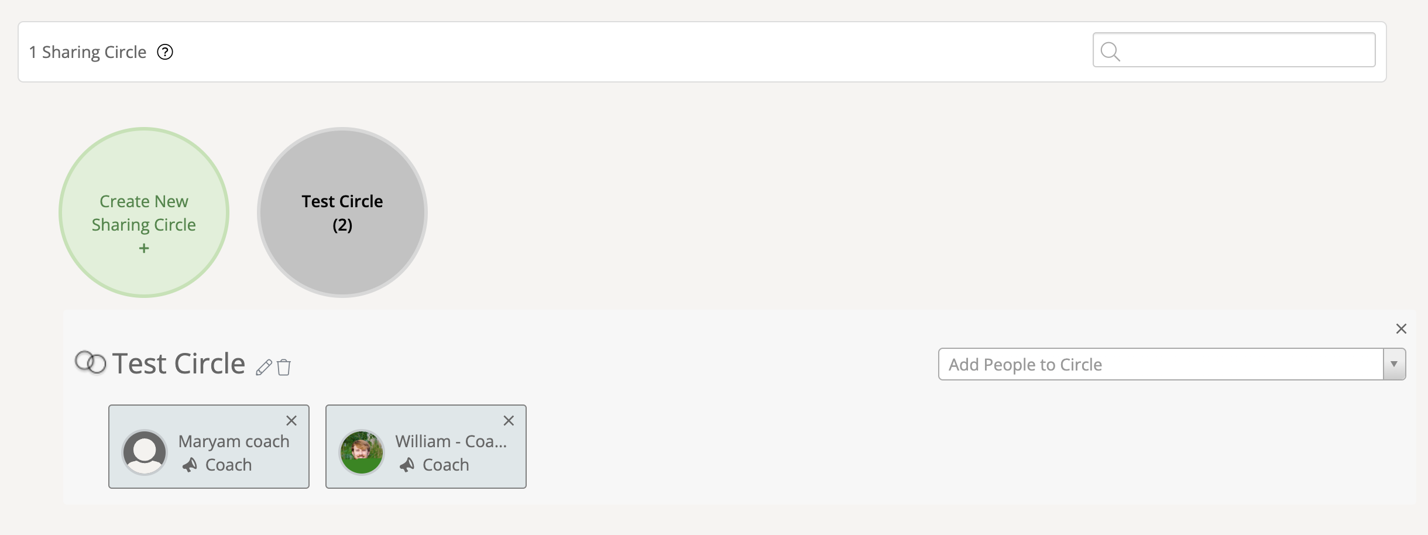Open William - Coa... member name
Image resolution: width=1428 pixels, height=535 pixels.
[451, 441]
